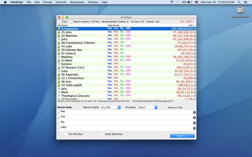Open the Wi-Fi status icon in the menu bar
The image size is (252, 157).
172,2
